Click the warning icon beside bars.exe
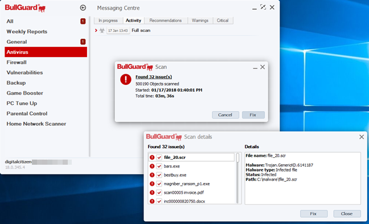Image resolution: width=369 pixels, height=224 pixels. point(152,166)
